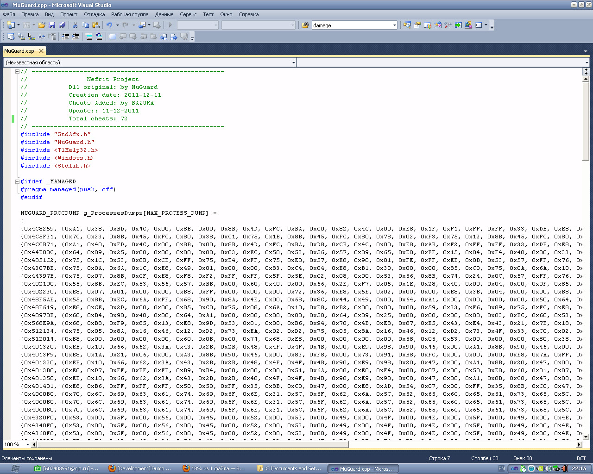Click the Undo arrow icon

[x=109, y=25]
